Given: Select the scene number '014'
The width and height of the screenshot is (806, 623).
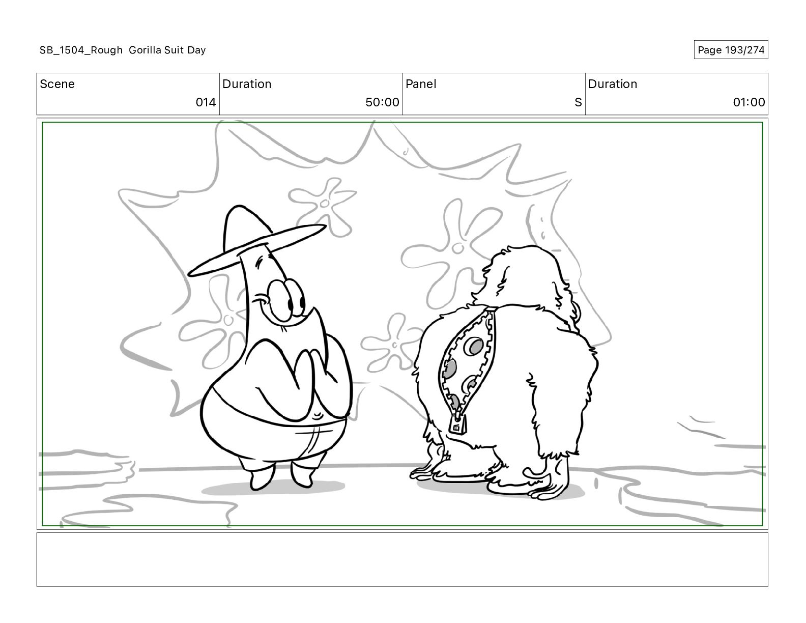Looking at the screenshot, I should click(206, 102).
